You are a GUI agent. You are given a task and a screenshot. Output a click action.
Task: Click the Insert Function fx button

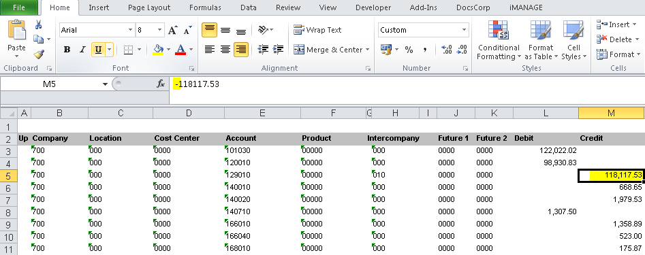pyautogui.click(x=161, y=84)
